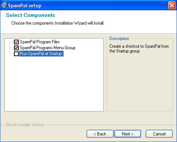Click the SpamPal setup title bar text
The height and width of the screenshot is (142, 177).
click(25, 6)
